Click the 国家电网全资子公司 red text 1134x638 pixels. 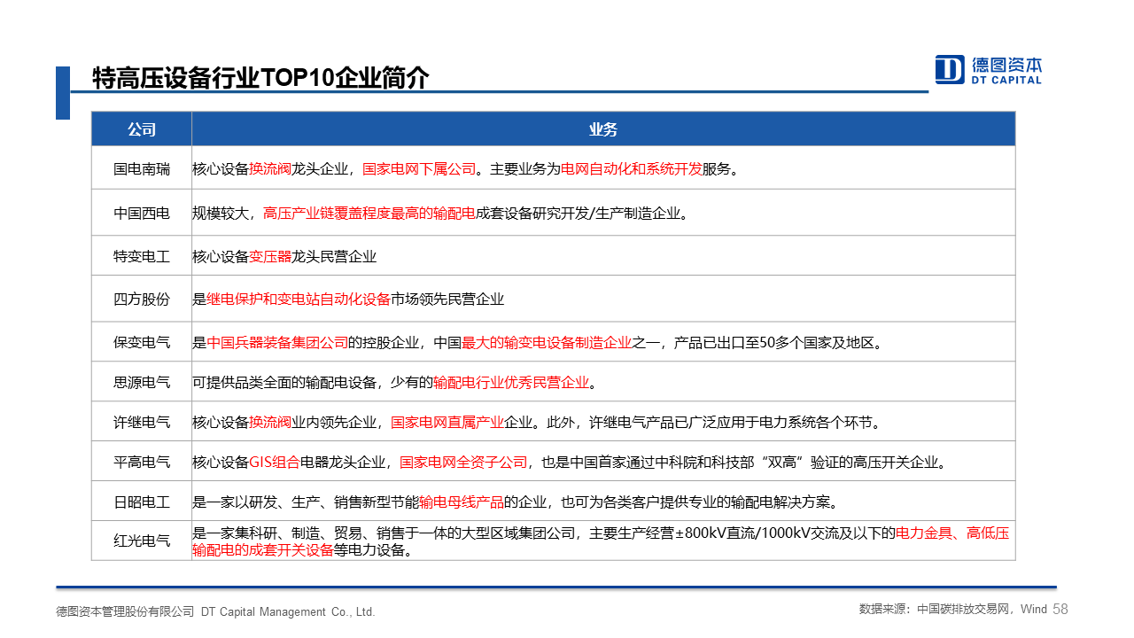463,462
